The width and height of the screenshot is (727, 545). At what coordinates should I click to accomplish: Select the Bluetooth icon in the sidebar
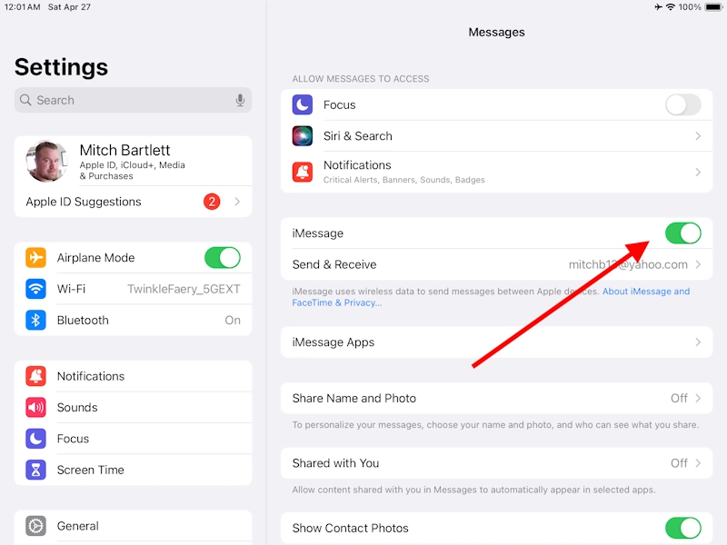[x=35, y=320]
